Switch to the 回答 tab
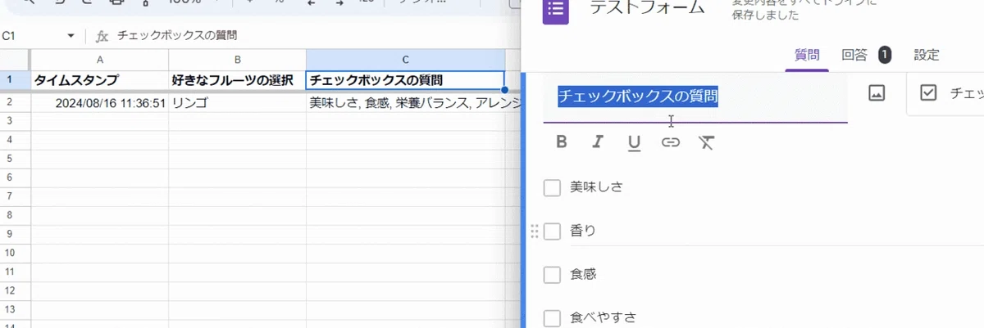Viewport: 984px width, 328px height. 854,56
